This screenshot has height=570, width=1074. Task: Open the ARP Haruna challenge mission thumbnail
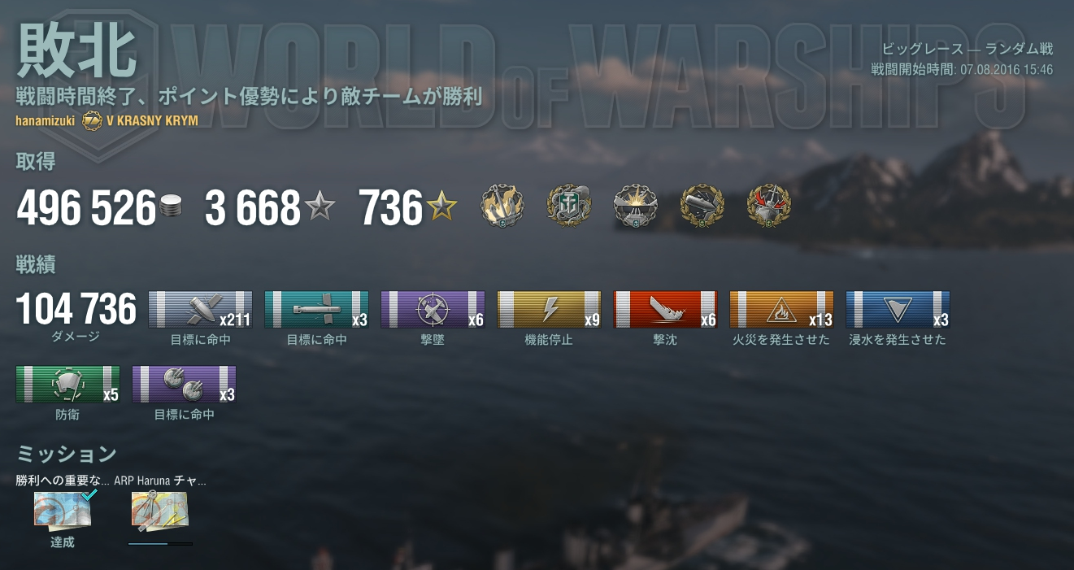pyautogui.click(x=160, y=511)
